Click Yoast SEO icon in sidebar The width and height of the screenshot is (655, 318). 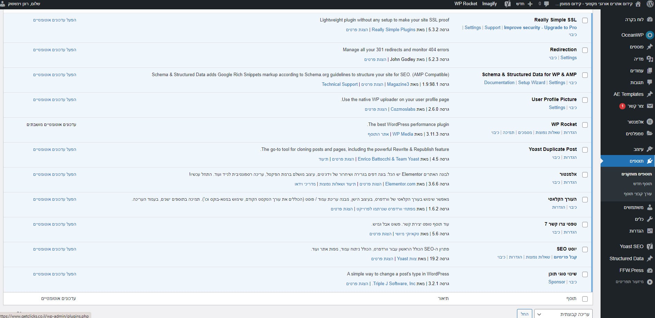pyautogui.click(x=650, y=246)
